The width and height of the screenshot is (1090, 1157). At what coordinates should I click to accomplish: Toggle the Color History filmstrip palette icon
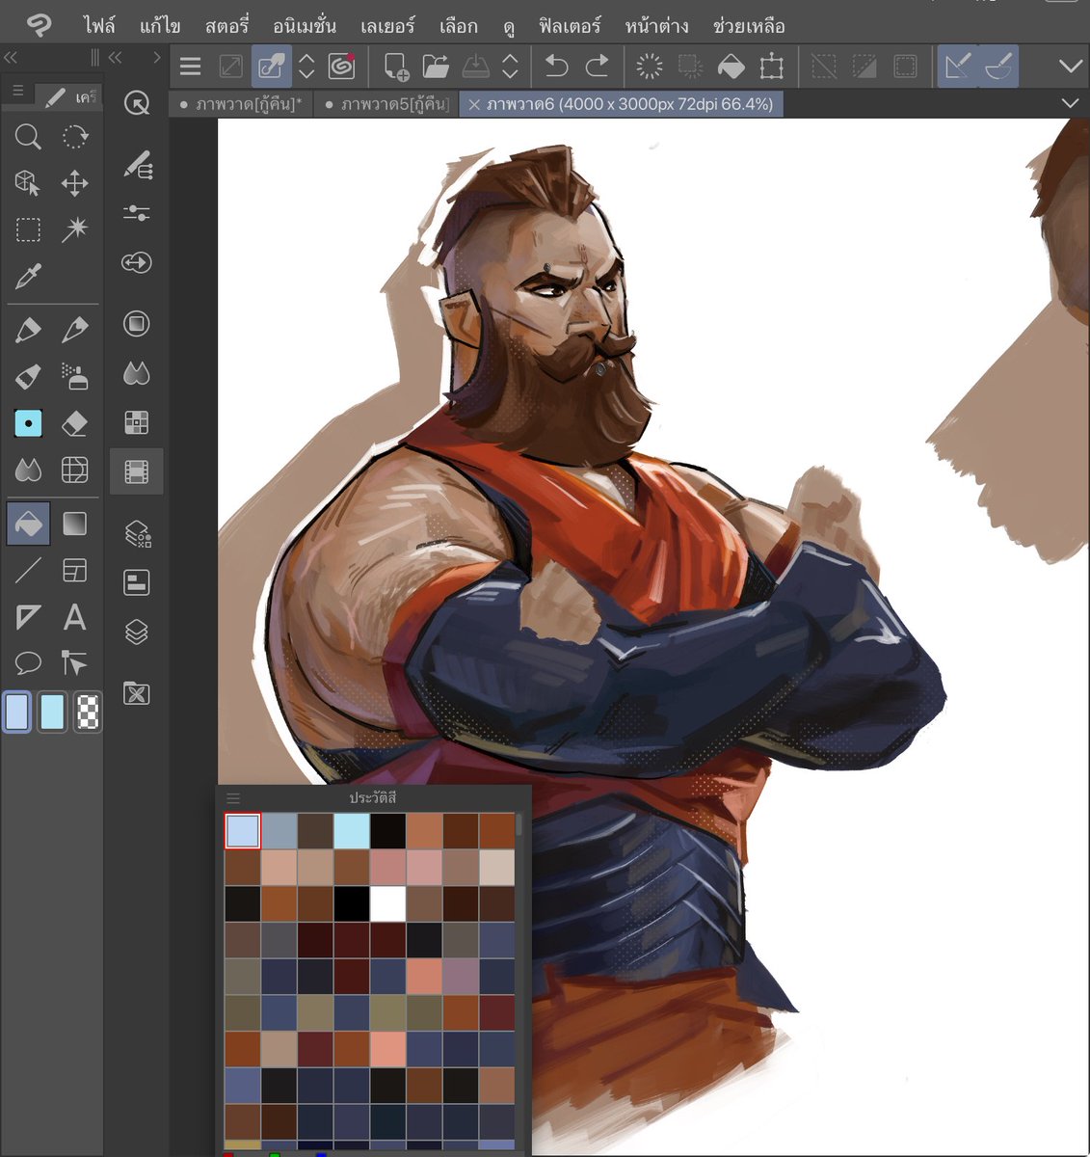137,471
